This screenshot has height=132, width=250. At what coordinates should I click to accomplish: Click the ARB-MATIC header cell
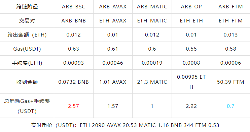tap(152, 7)
